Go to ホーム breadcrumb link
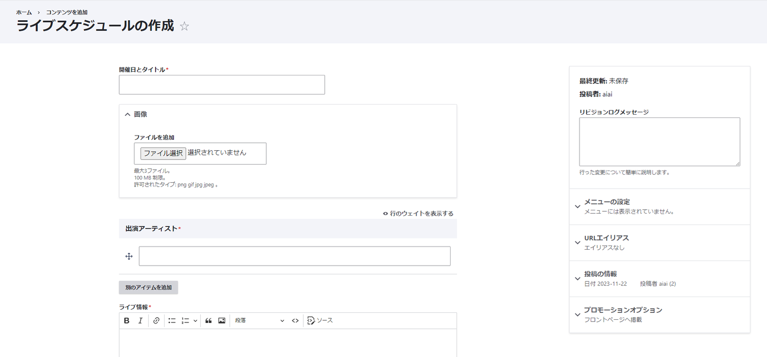 pyautogui.click(x=24, y=12)
